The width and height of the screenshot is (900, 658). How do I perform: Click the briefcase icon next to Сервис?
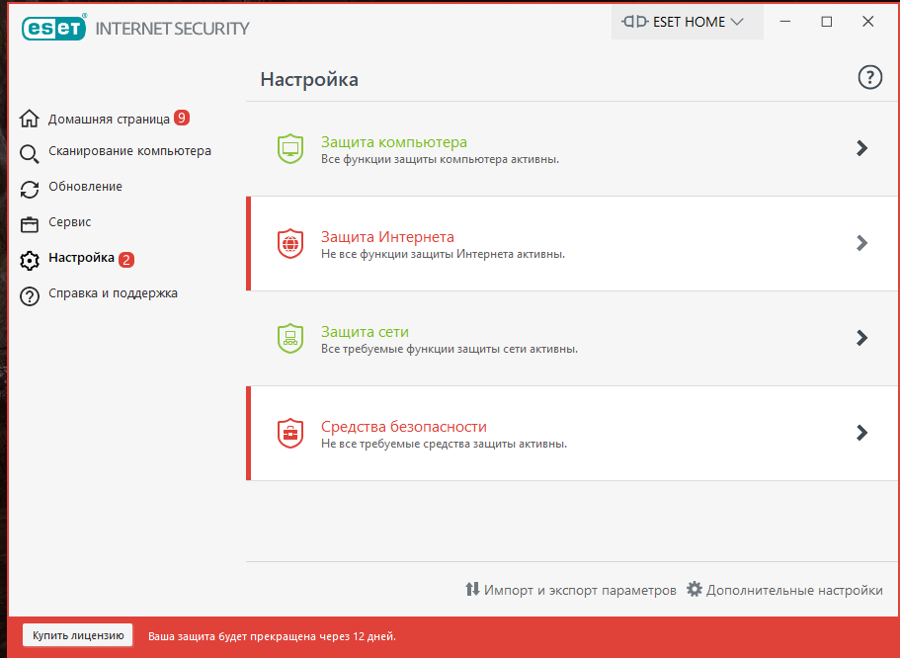[30, 224]
